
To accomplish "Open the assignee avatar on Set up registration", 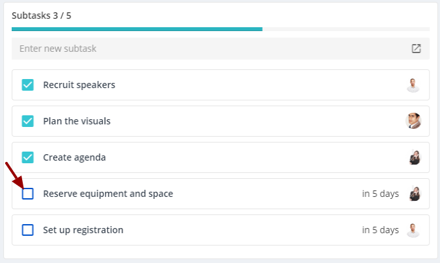I will click(413, 230).
